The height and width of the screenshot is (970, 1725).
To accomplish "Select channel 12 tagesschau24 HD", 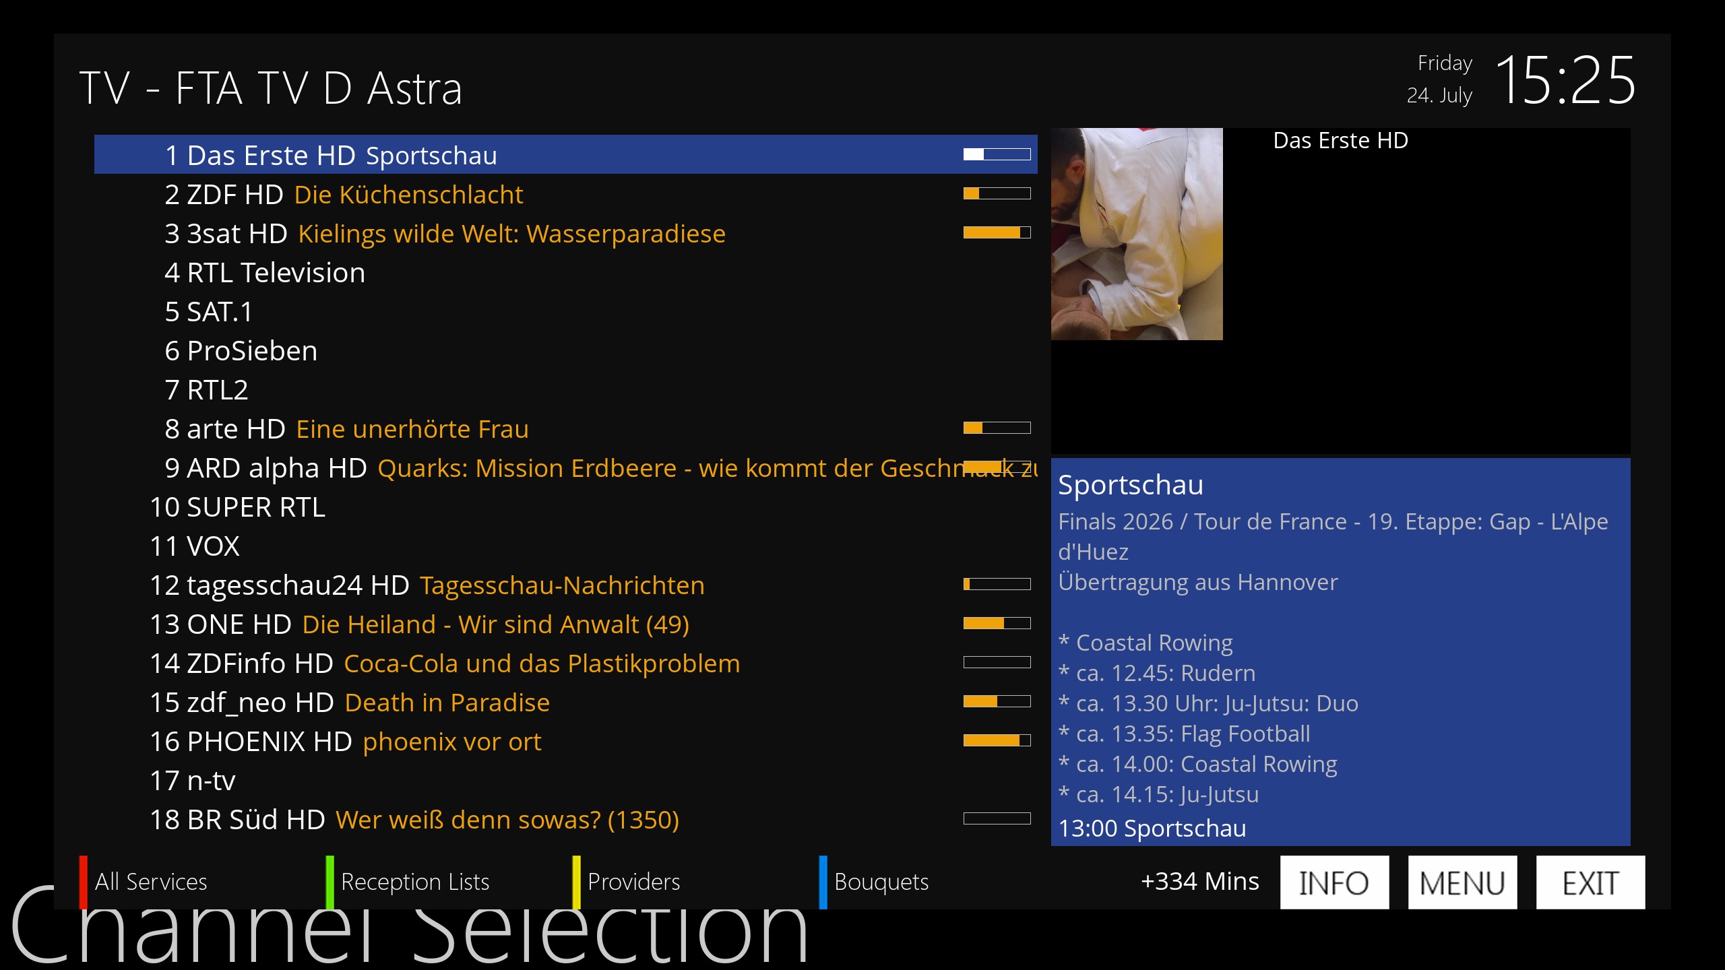I will 565,585.
